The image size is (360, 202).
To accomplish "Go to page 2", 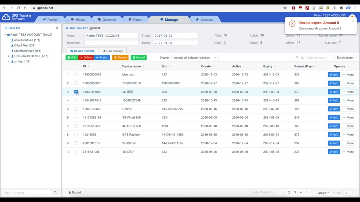I will pyautogui.click(x=289, y=192).
